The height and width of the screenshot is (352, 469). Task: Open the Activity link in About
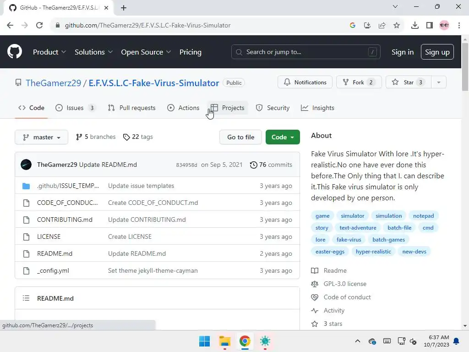pyautogui.click(x=334, y=310)
